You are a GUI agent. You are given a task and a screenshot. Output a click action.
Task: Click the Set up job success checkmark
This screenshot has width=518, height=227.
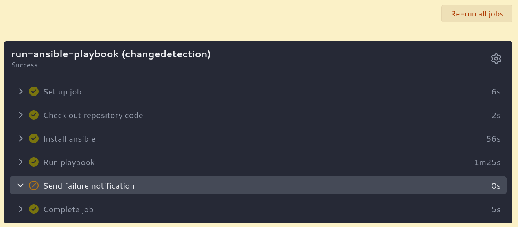pyautogui.click(x=34, y=92)
